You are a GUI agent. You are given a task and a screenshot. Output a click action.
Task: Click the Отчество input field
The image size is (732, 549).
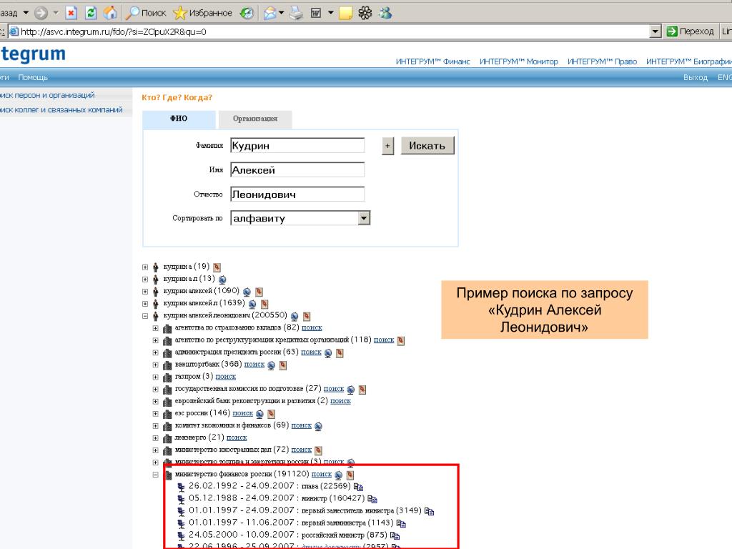(297, 194)
